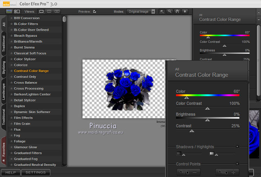Select the arrow pointer tool
This screenshot has height=177, width=261.
tap(162, 12)
